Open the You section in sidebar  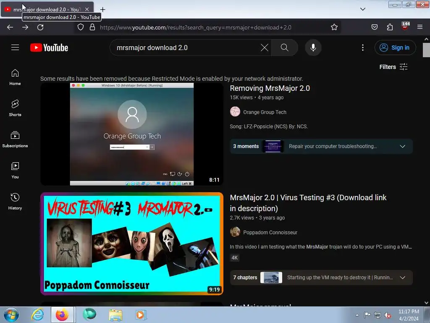pyautogui.click(x=15, y=170)
